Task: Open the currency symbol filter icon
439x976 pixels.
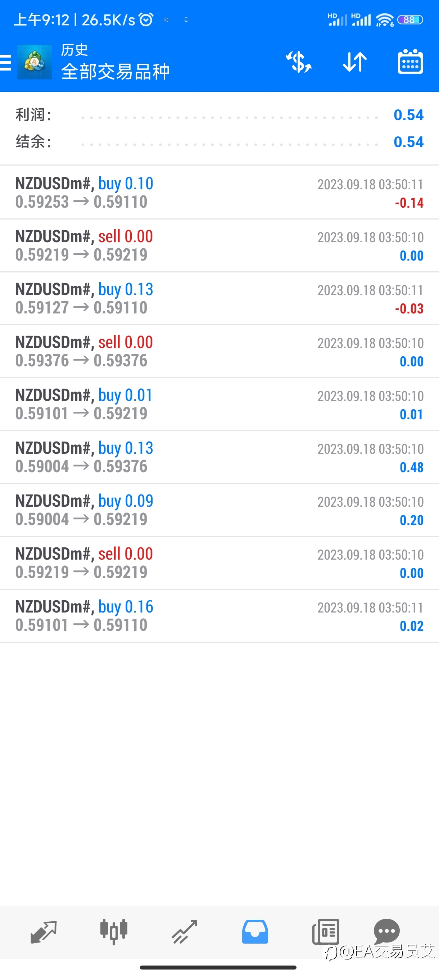Action: (x=298, y=62)
